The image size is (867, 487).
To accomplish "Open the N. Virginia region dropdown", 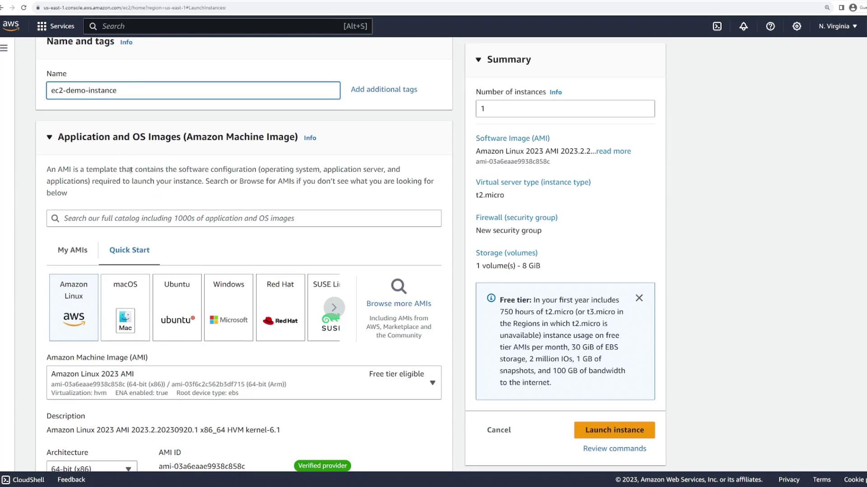I will click(838, 26).
